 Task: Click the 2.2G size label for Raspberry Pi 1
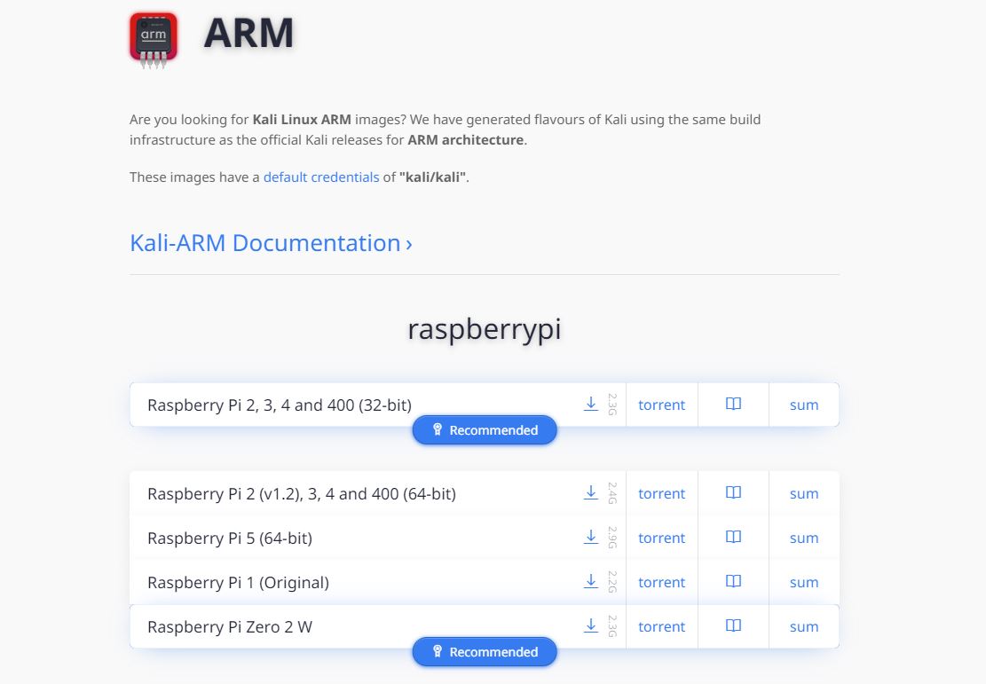pyautogui.click(x=611, y=581)
